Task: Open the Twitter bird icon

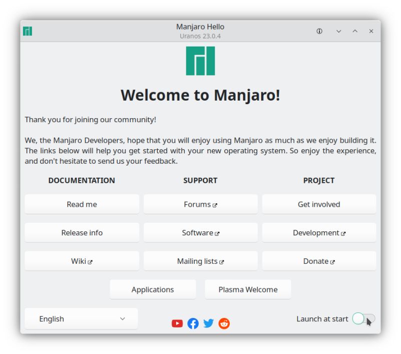Action: coord(208,323)
